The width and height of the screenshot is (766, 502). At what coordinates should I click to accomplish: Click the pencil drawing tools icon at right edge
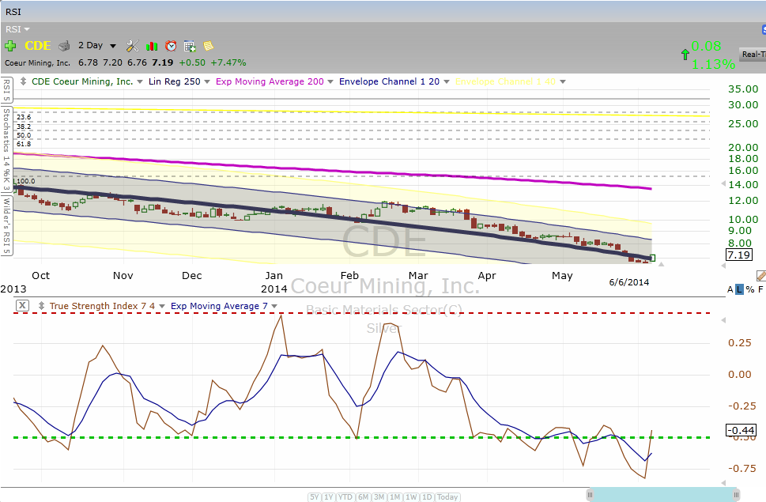pos(760,276)
